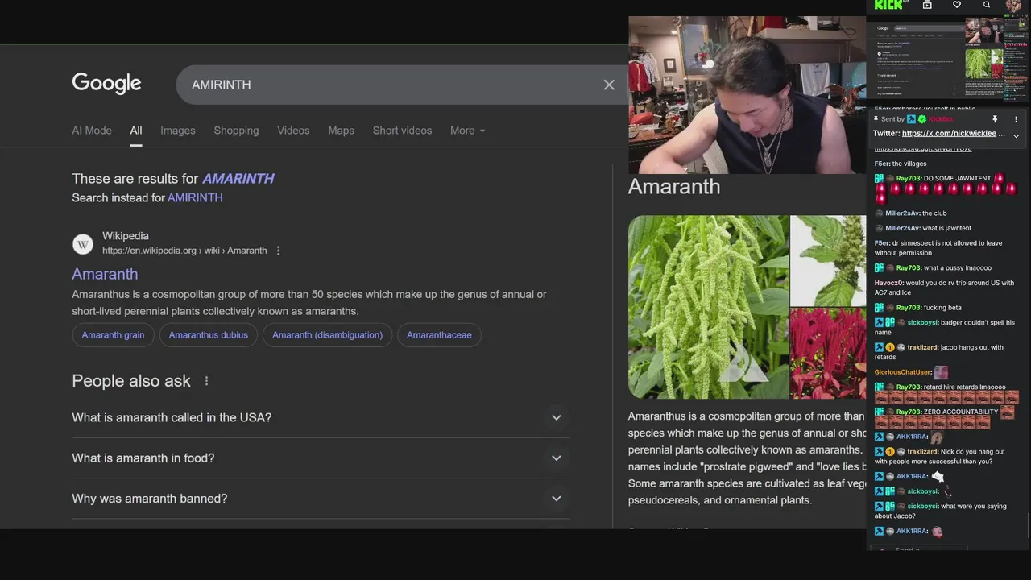Open the Kick clips icon

pos(927,5)
